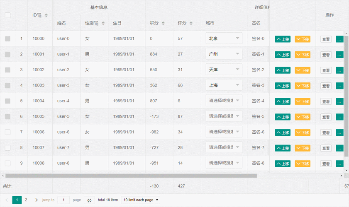Click 下移 button for user-3
Viewport: 349px width, 207px height.
[303, 86]
